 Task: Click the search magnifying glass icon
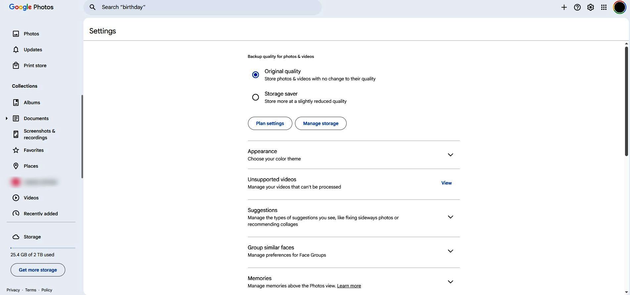click(x=93, y=7)
